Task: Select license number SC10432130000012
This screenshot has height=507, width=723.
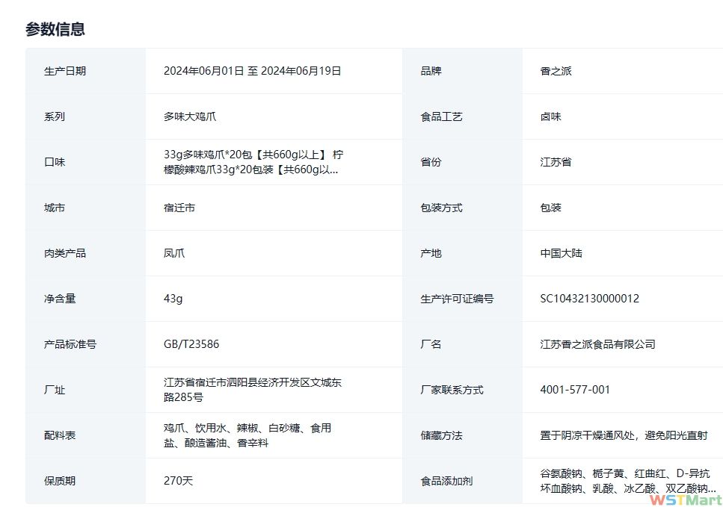Action: click(589, 299)
